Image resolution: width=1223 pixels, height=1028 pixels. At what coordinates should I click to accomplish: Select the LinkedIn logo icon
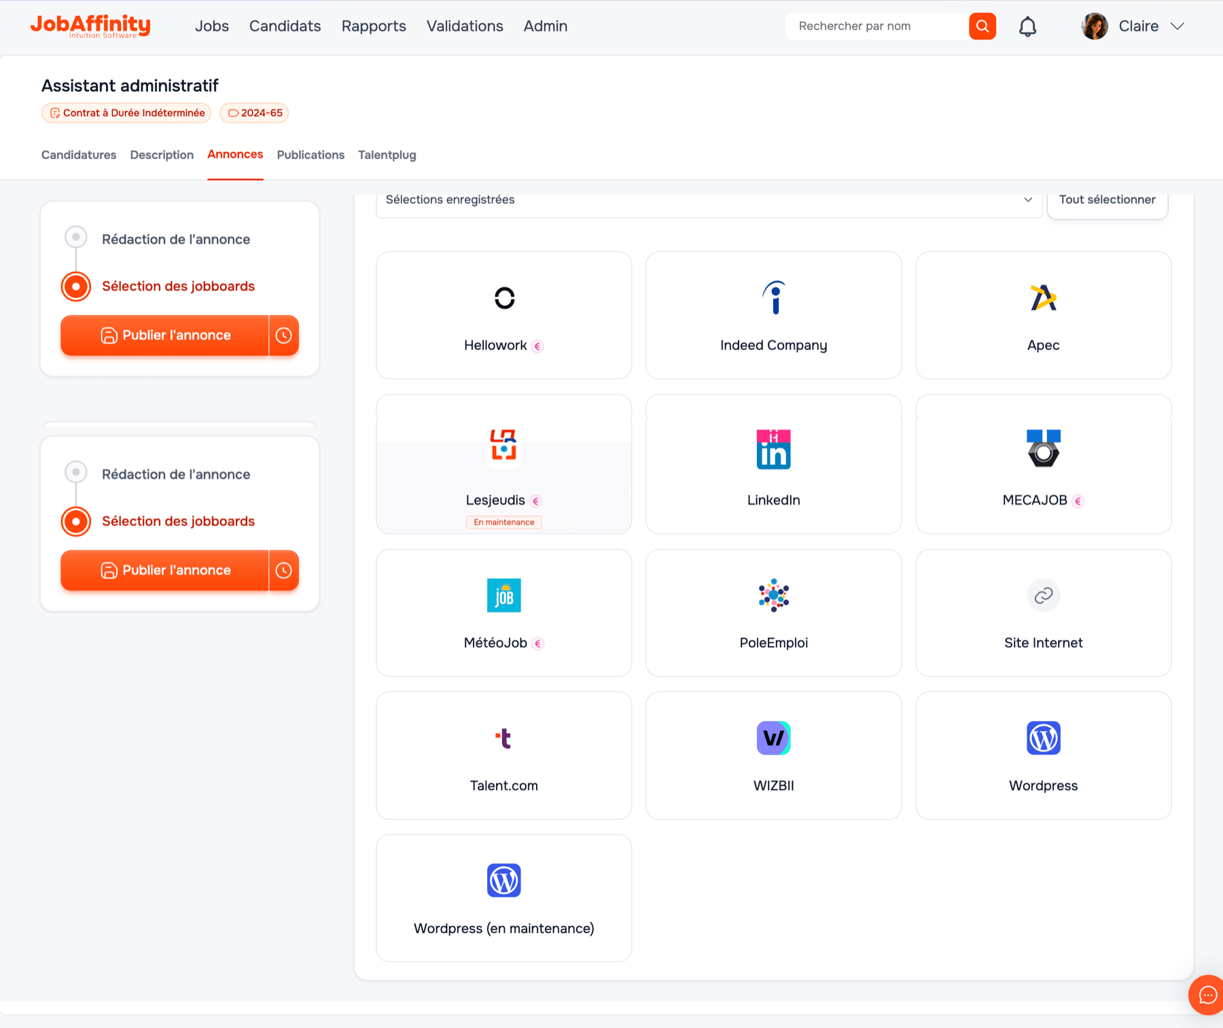(774, 449)
